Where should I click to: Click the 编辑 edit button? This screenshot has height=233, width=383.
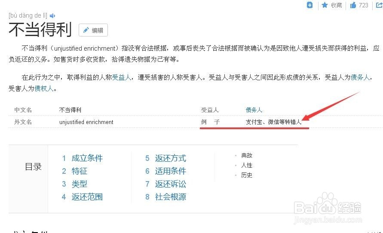(93, 30)
